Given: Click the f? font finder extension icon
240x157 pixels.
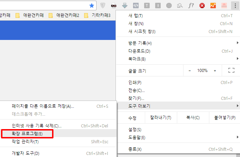Looking at the screenshot, I should pos(191,6).
